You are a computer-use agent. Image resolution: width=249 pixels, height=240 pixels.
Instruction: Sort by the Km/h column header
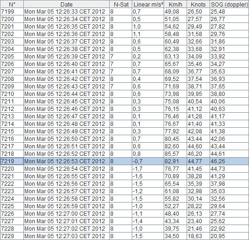[175, 4]
